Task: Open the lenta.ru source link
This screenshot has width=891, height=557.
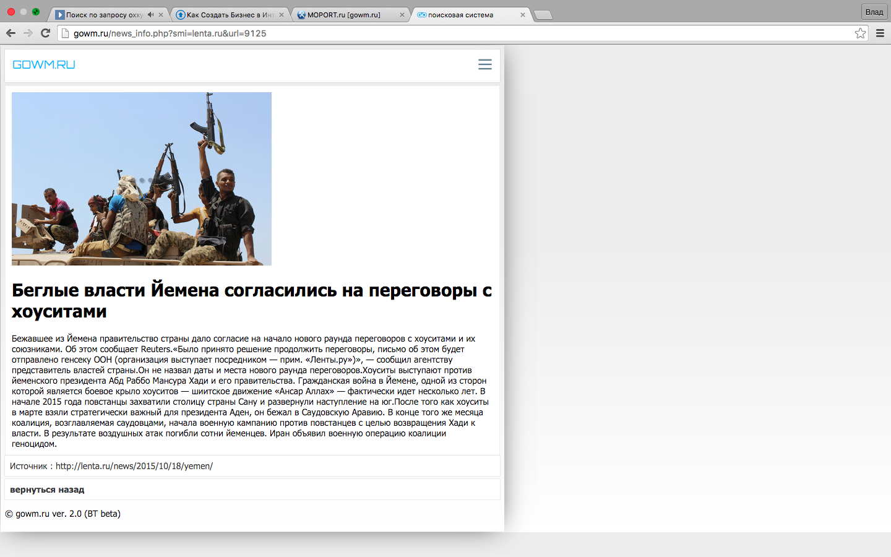Action: (134, 466)
